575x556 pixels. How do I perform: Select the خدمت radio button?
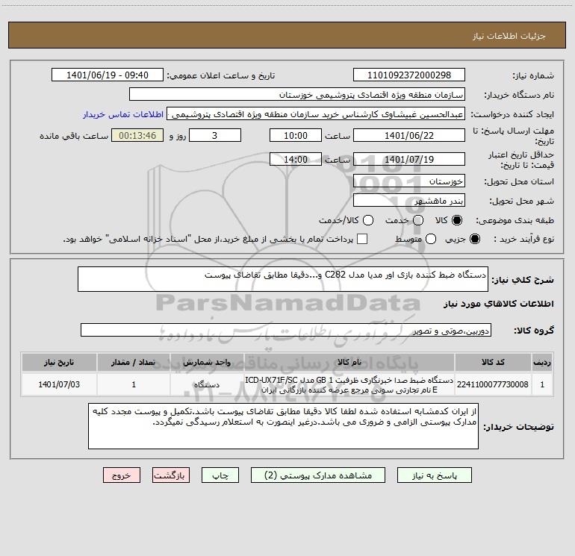[x=418, y=220]
